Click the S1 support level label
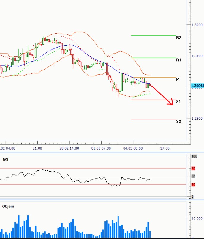204x239 pixels. (x=178, y=102)
